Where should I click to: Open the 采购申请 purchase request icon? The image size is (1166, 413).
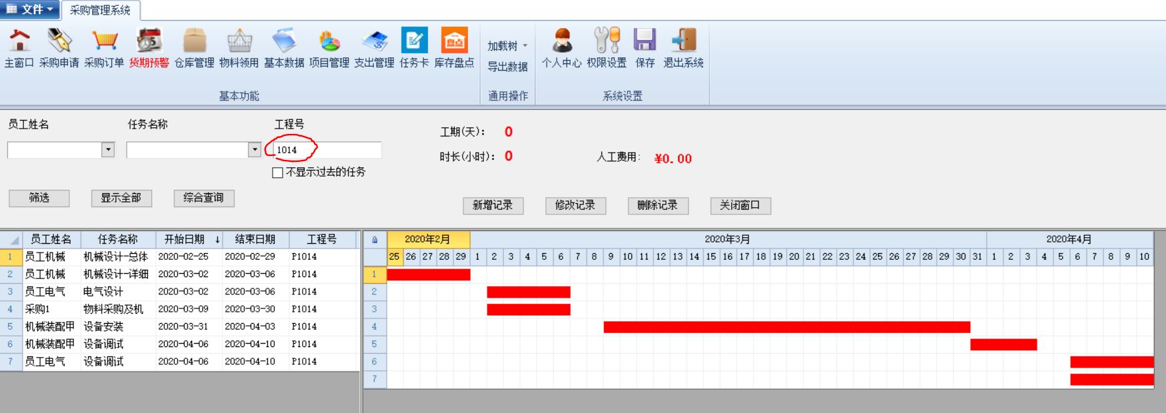point(59,42)
